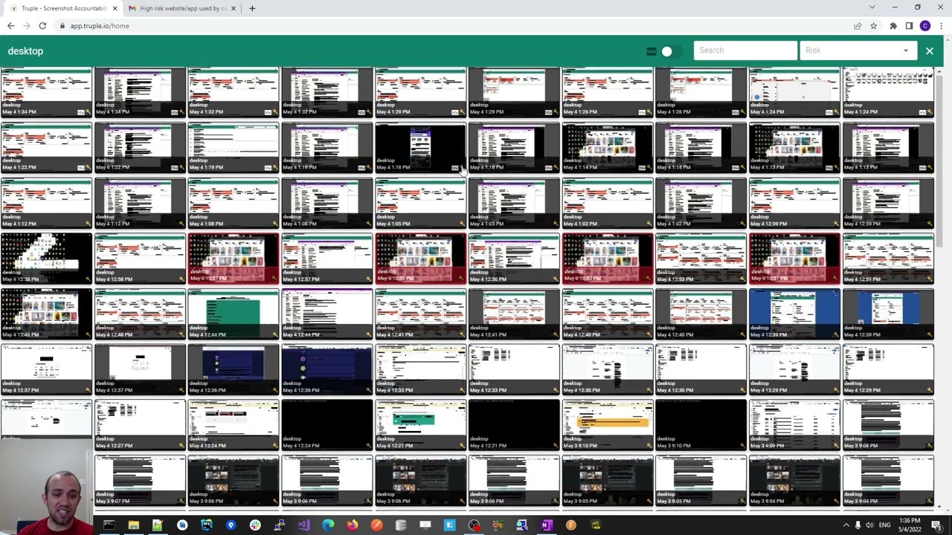Open the terminal from the taskbar
The width and height of the screenshot is (952, 535).
[x=109, y=525]
